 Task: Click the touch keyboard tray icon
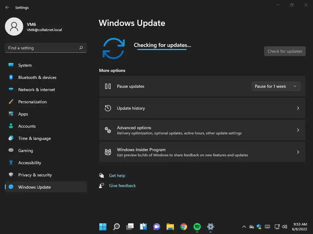(267, 227)
